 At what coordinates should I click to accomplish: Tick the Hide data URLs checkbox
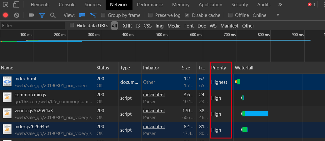click(x=72, y=25)
